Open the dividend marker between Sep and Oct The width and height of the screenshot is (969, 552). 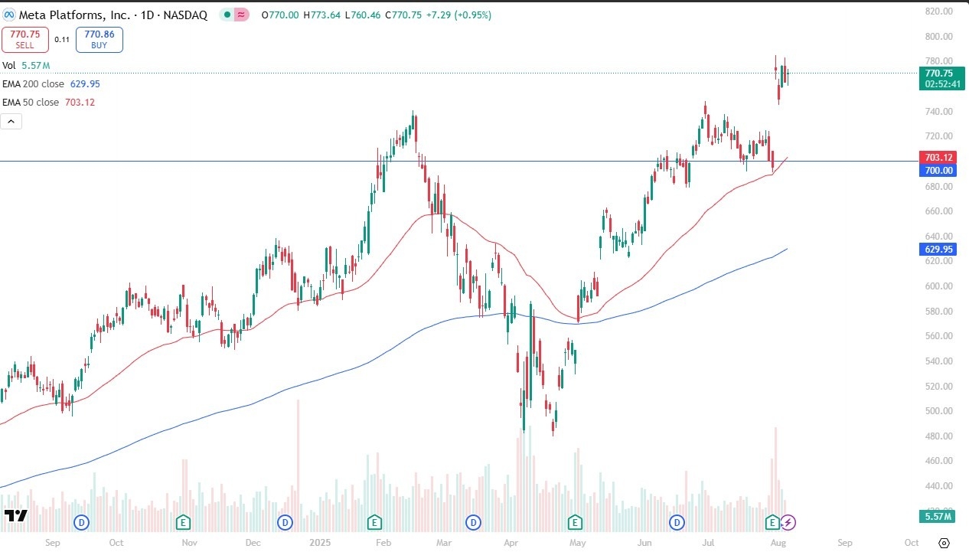click(x=82, y=522)
